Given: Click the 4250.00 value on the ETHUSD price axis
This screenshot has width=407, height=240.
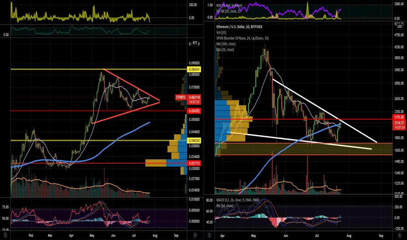Looking at the screenshot, I should [x=399, y=47].
